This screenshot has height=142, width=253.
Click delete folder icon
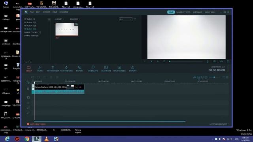point(30,62)
